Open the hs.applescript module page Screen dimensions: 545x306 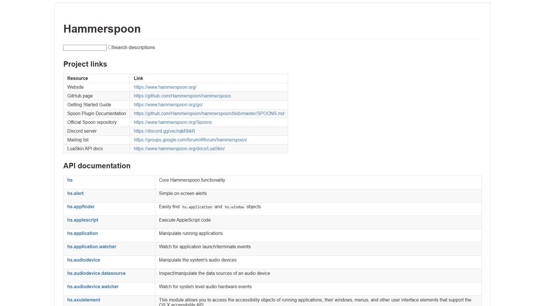coord(83,220)
